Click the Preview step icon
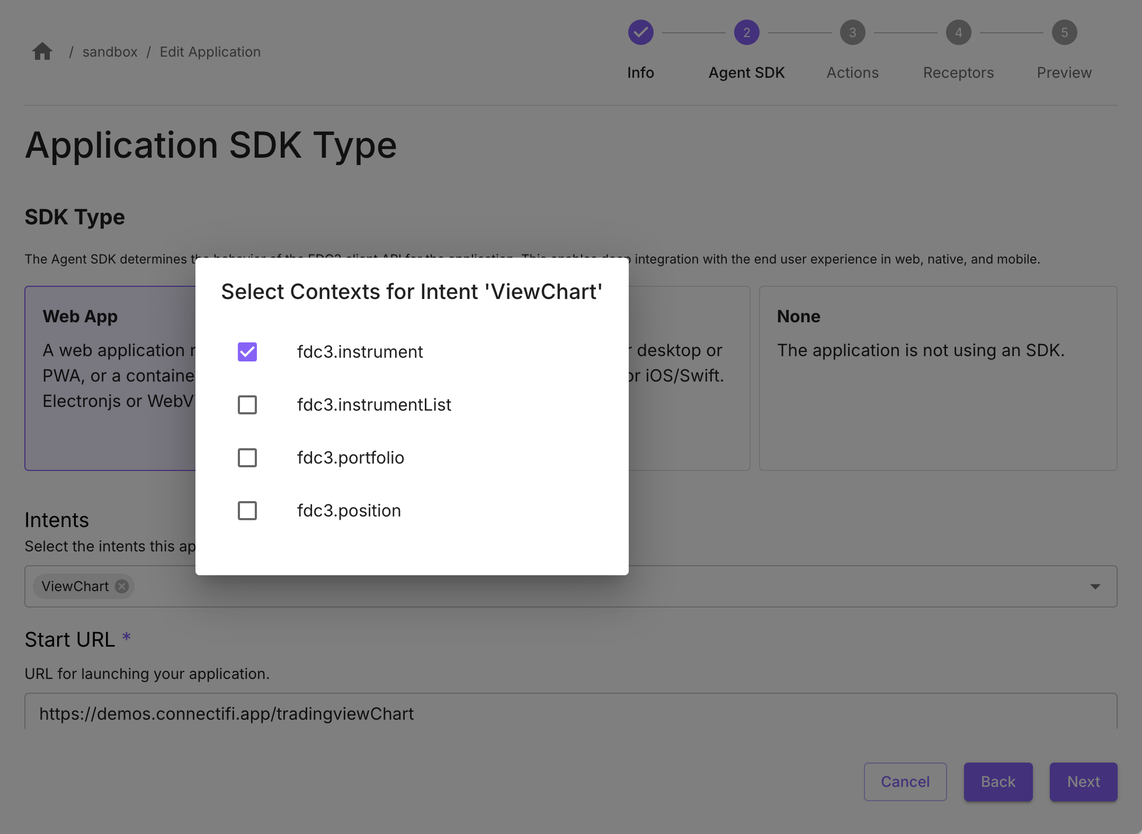Screen dimensions: 1142x834 coord(1065,32)
